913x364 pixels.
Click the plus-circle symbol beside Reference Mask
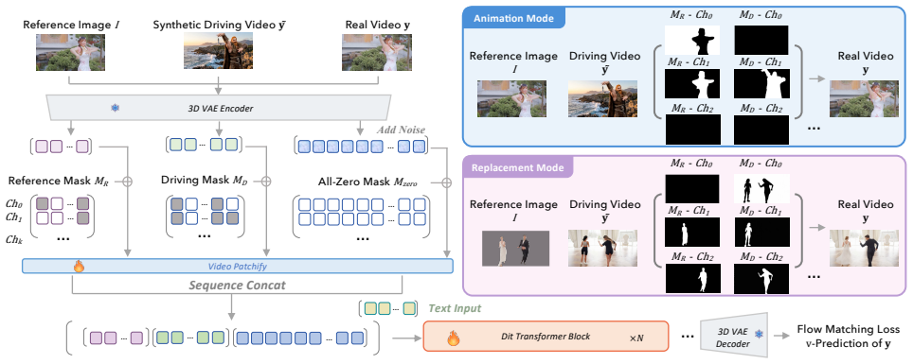tap(128, 182)
